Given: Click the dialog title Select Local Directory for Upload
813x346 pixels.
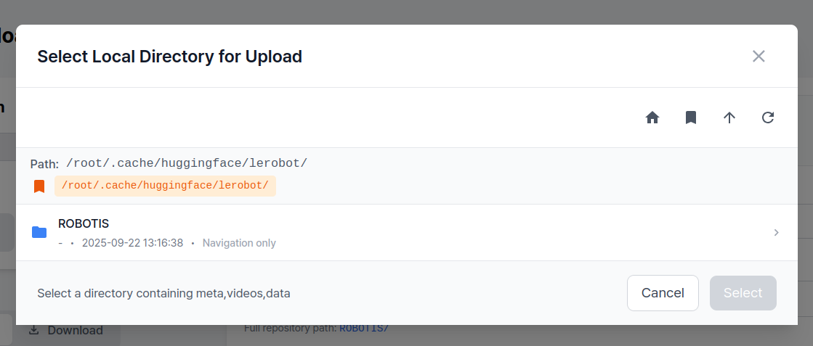Looking at the screenshot, I should [x=169, y=56].
